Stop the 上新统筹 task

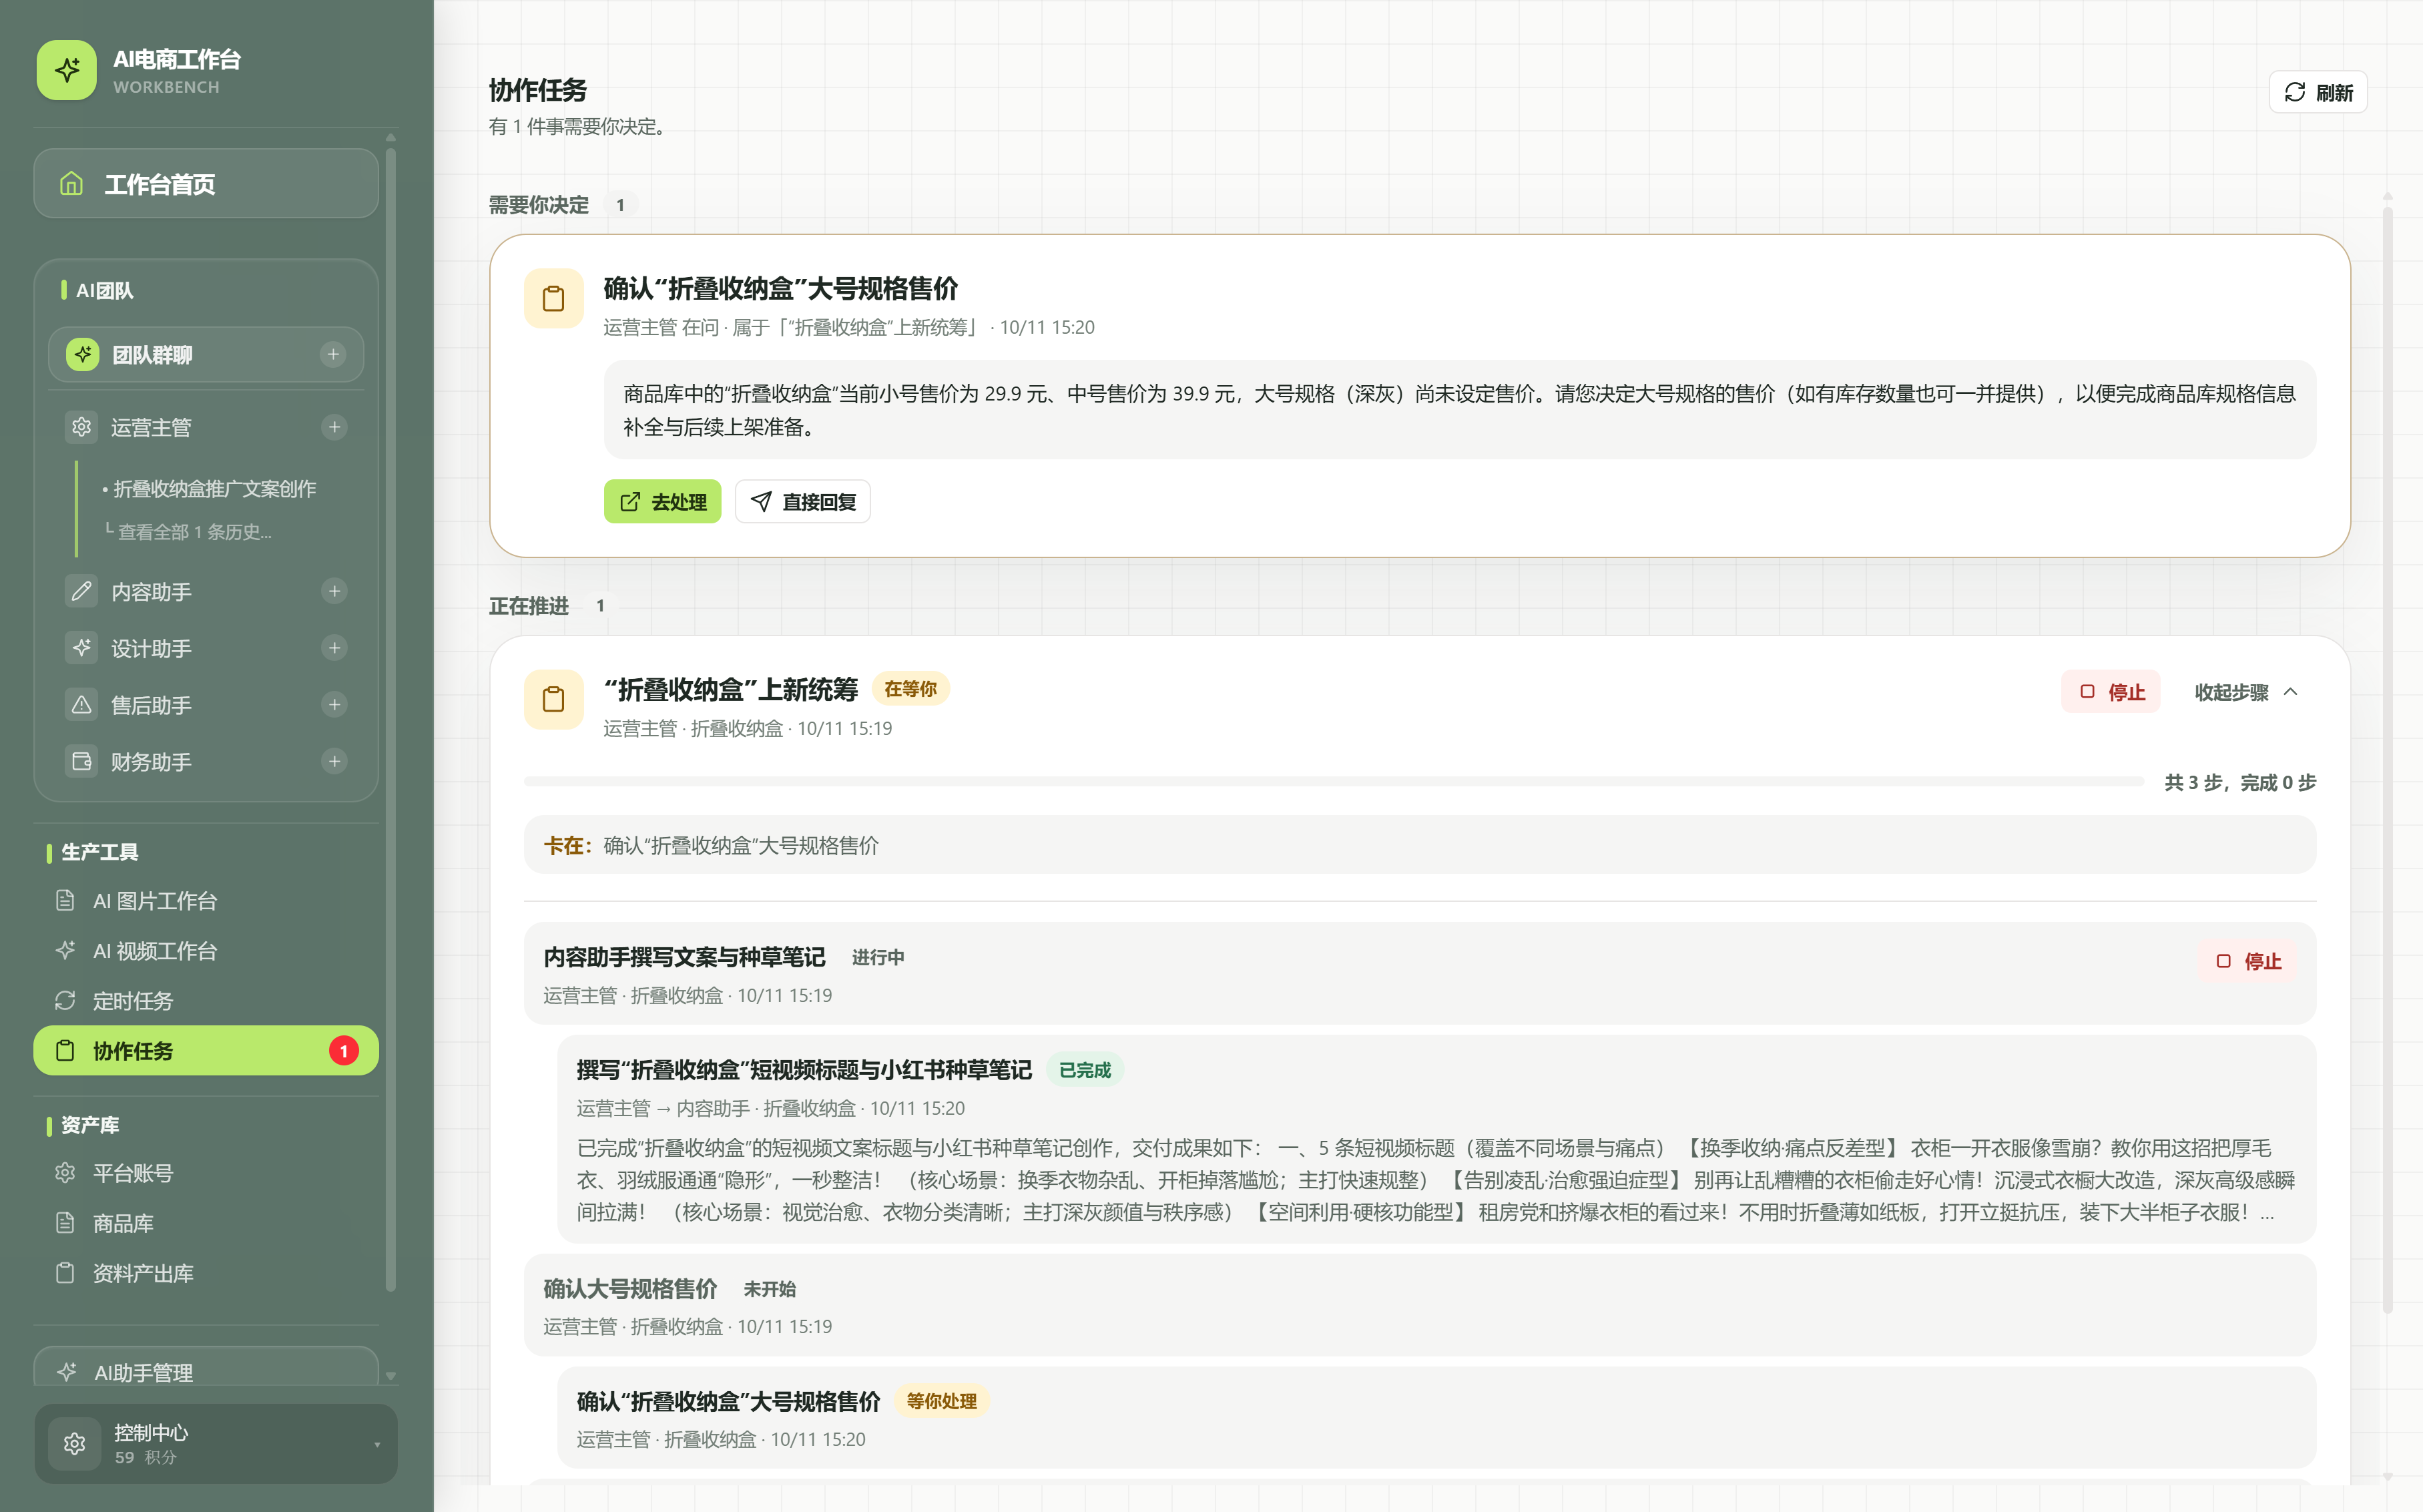[2111, 692]
